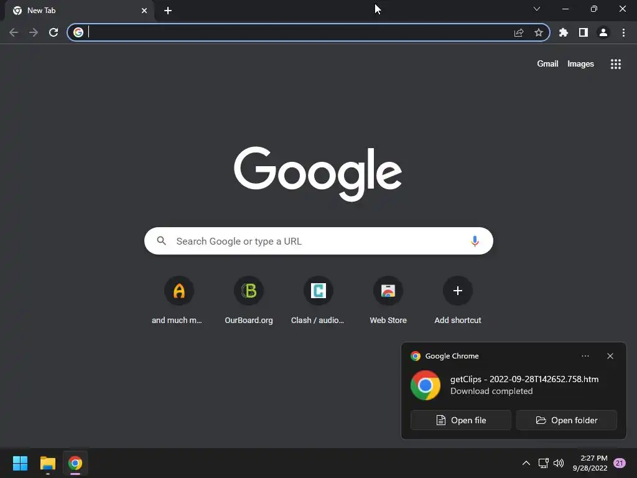The width and height of the screenshot is (637, 478).
Task: Open the Clash / audio shortcut
Action: point(318,301)
